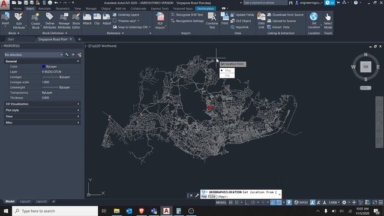Launch the Block Editor
Image resolution: width=384 pixels, height=216 pixels.
pos(76,20)
